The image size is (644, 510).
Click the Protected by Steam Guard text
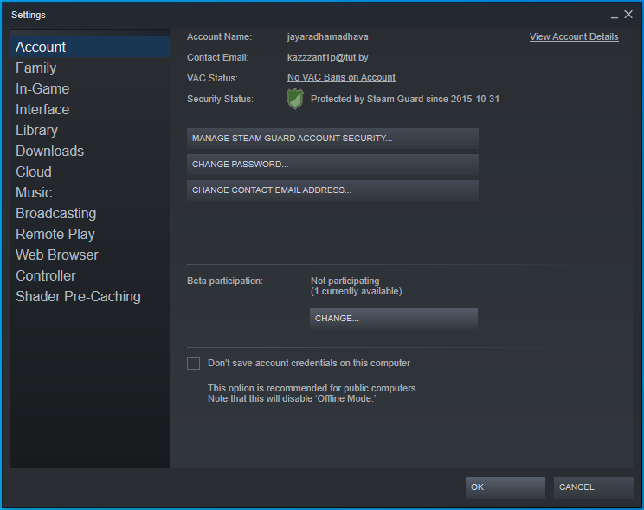[405, 99]
